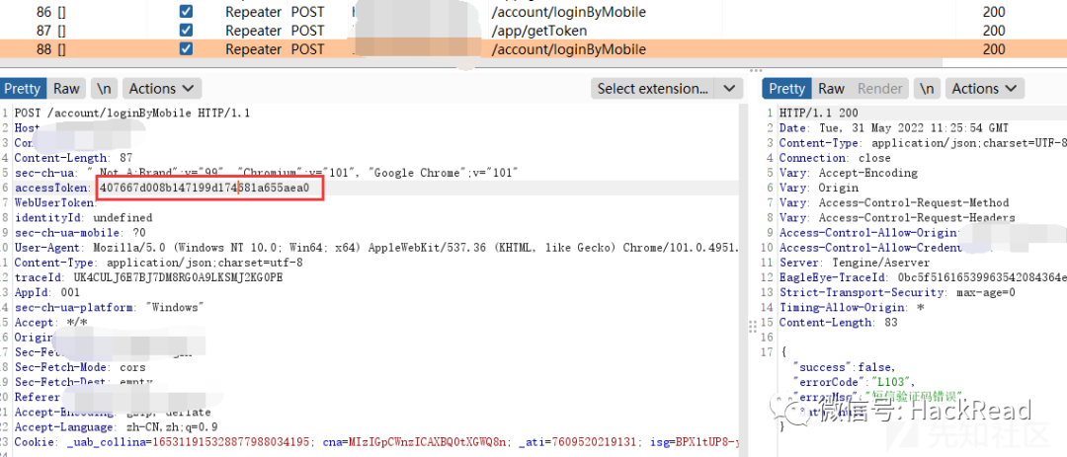Toggle checkbox in highlighted row 88
Viewport: 1067px width, 457px height.
tap(186, 49)
